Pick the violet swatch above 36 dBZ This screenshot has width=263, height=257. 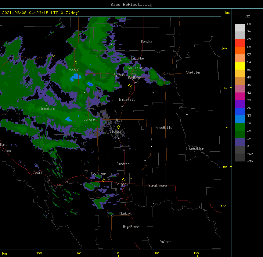(x=240, y=104)
